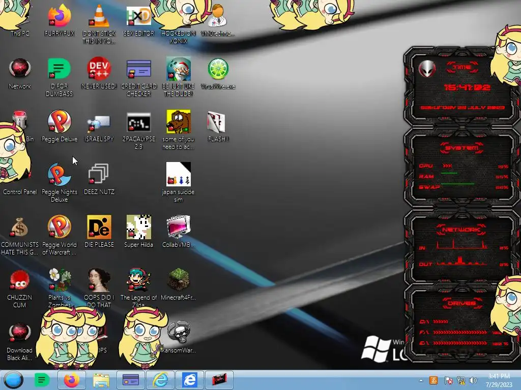Click the 15:41 time display widget

click(467, 87)
